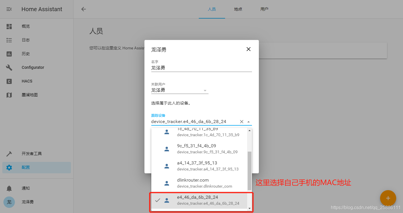Close the 龙泽勇 person dialog
The width and height of the screenshot is (403, 213).
pos(248,49)
